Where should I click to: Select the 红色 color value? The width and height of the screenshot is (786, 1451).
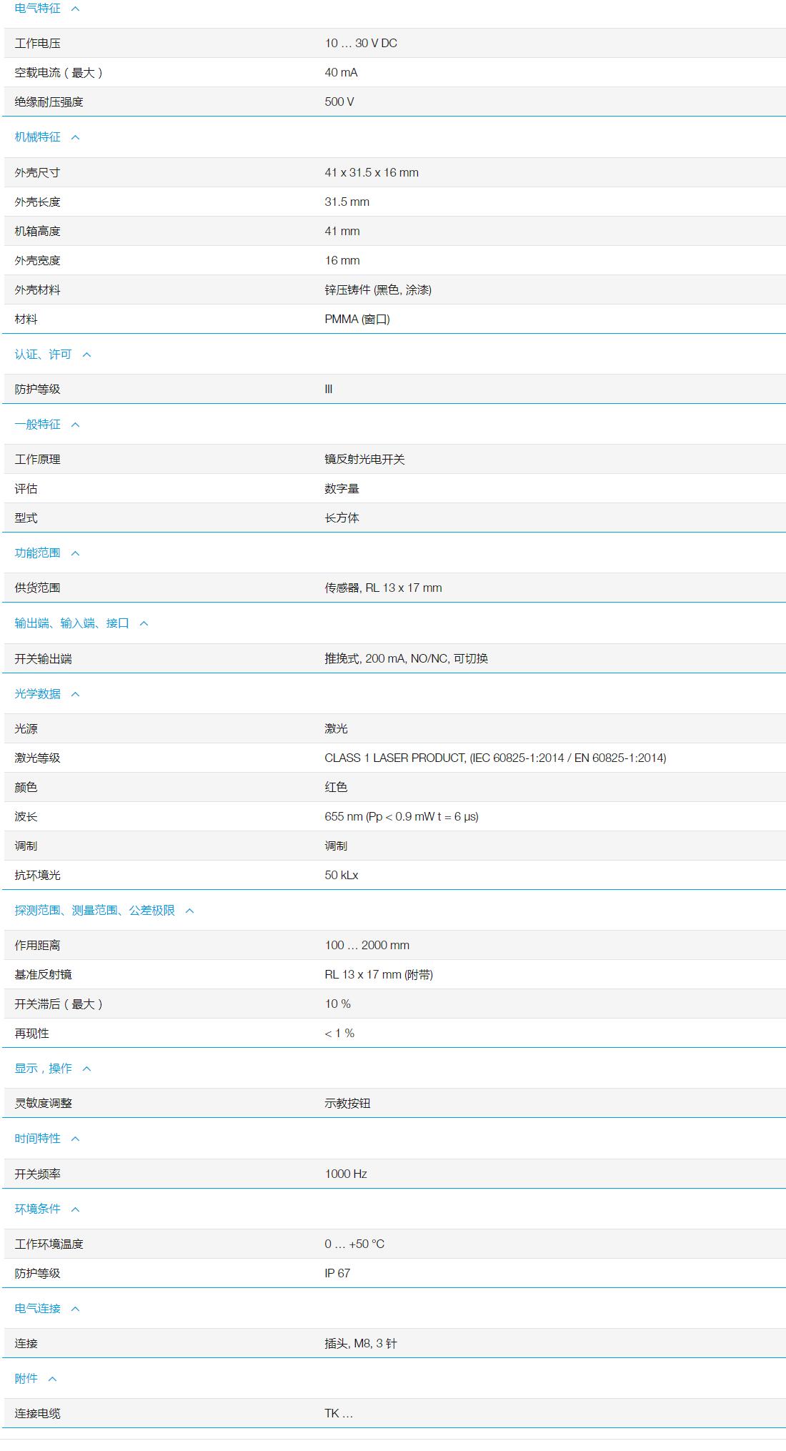336,788
